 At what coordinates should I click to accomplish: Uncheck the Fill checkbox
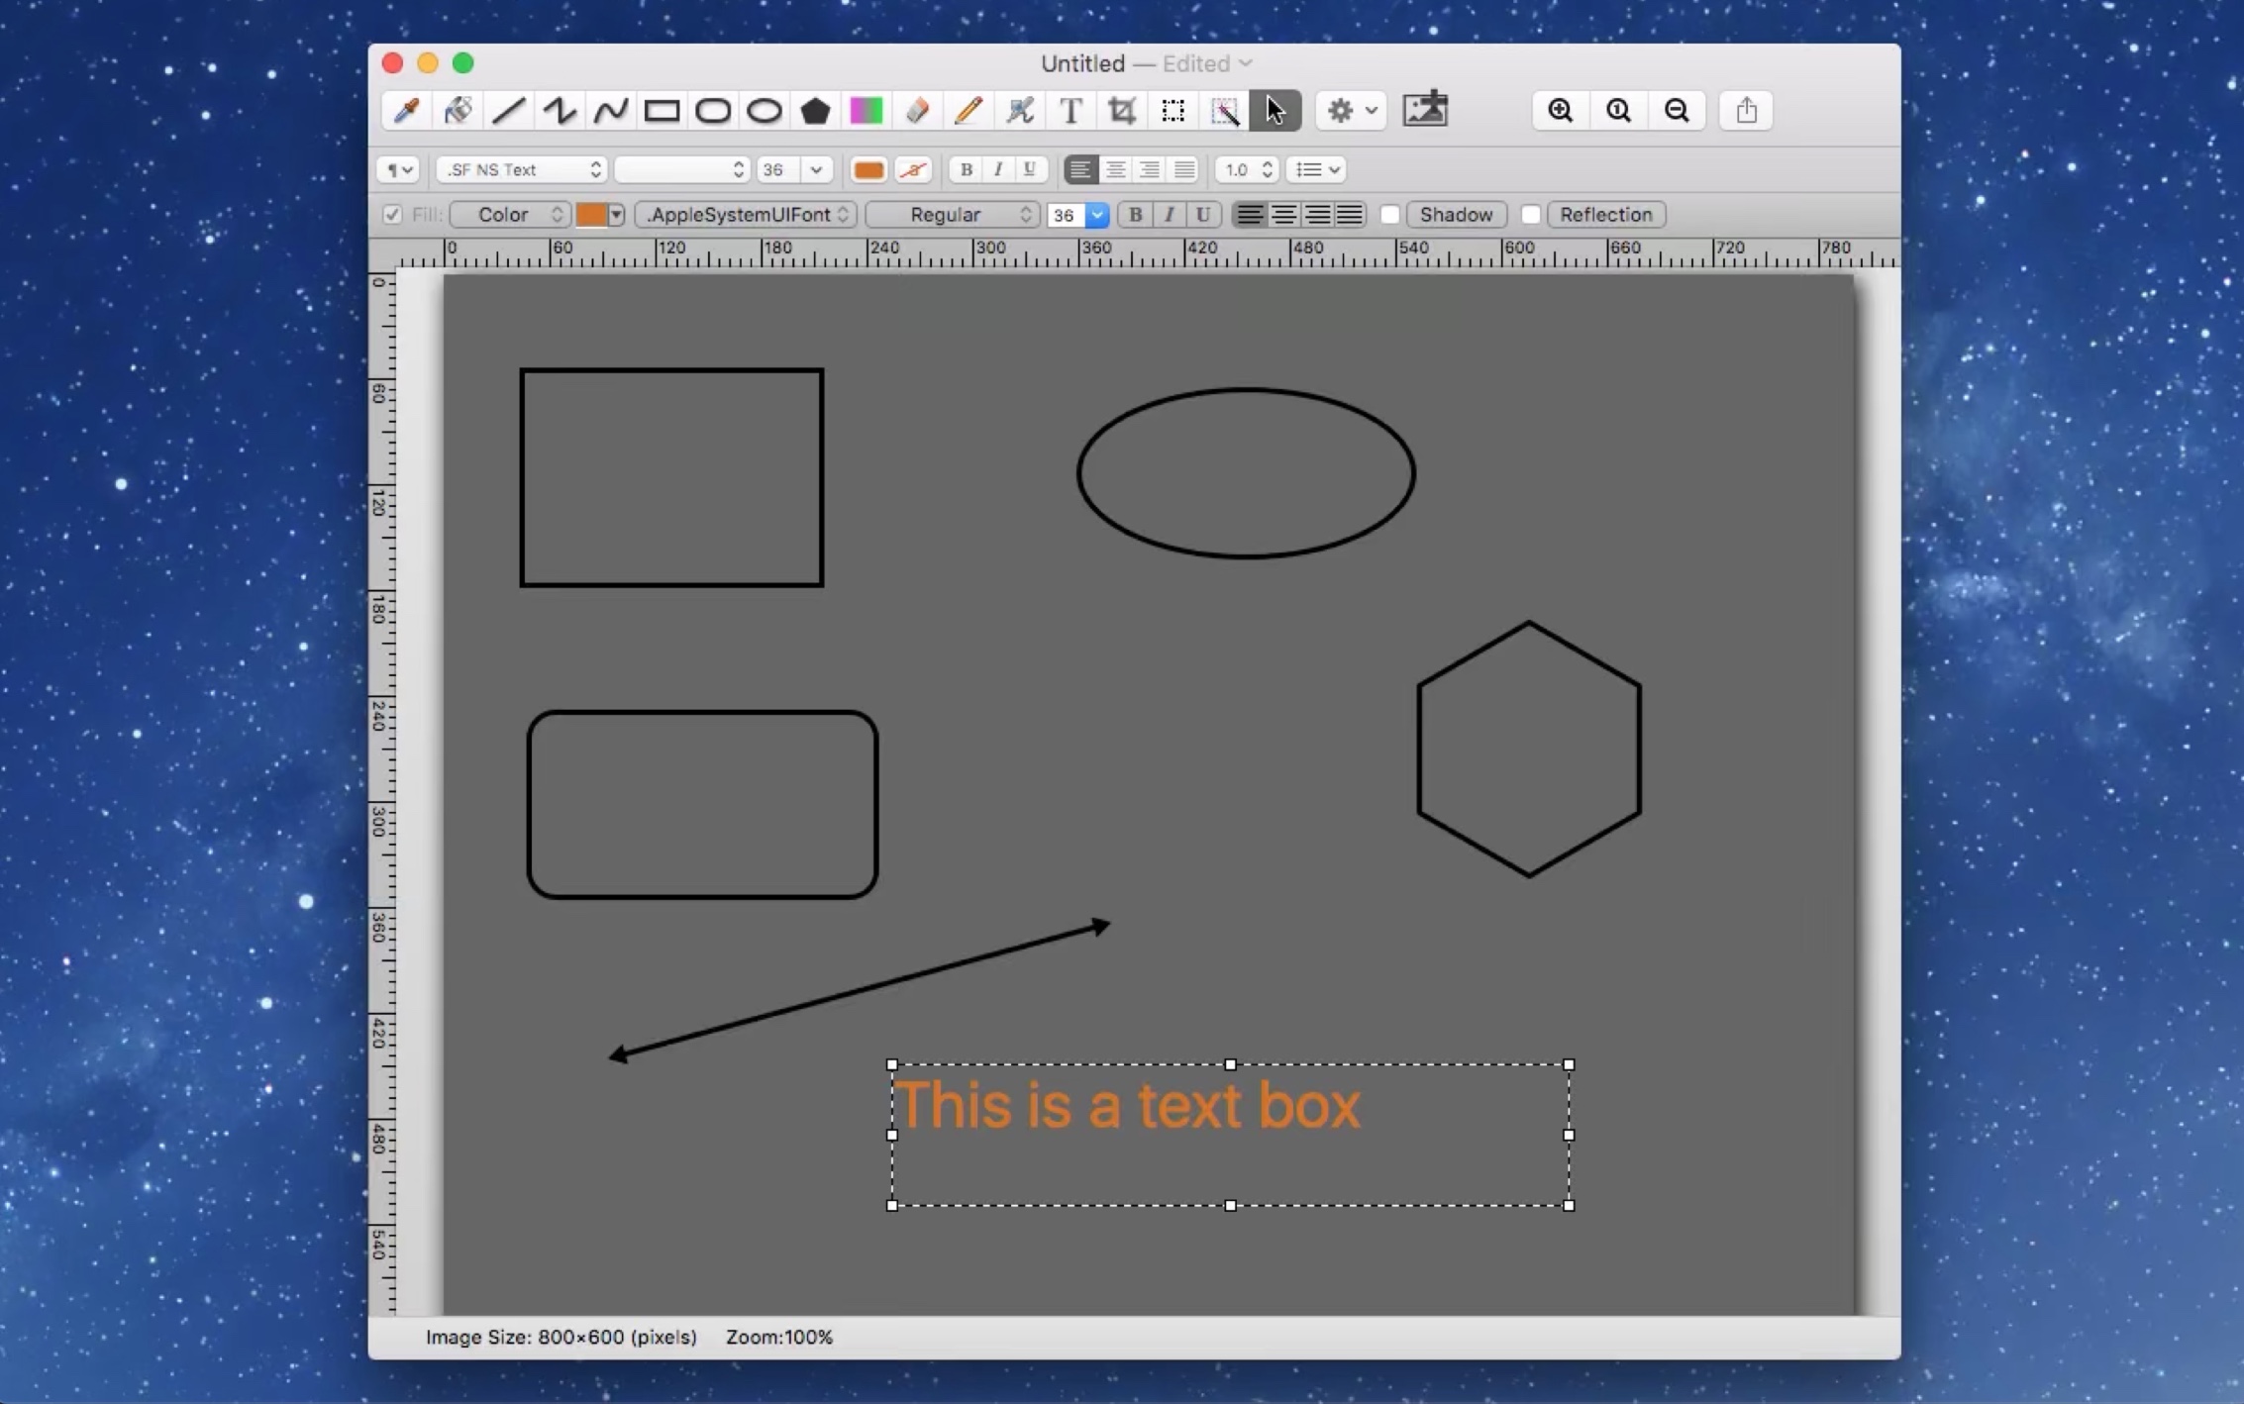392,215
